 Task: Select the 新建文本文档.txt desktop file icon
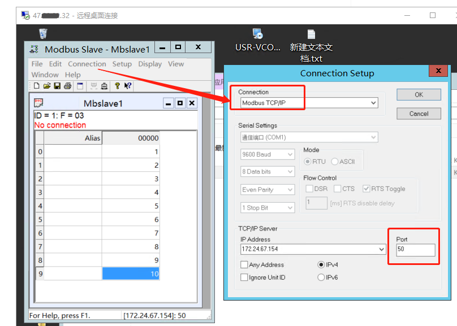(x=311, y=34)
